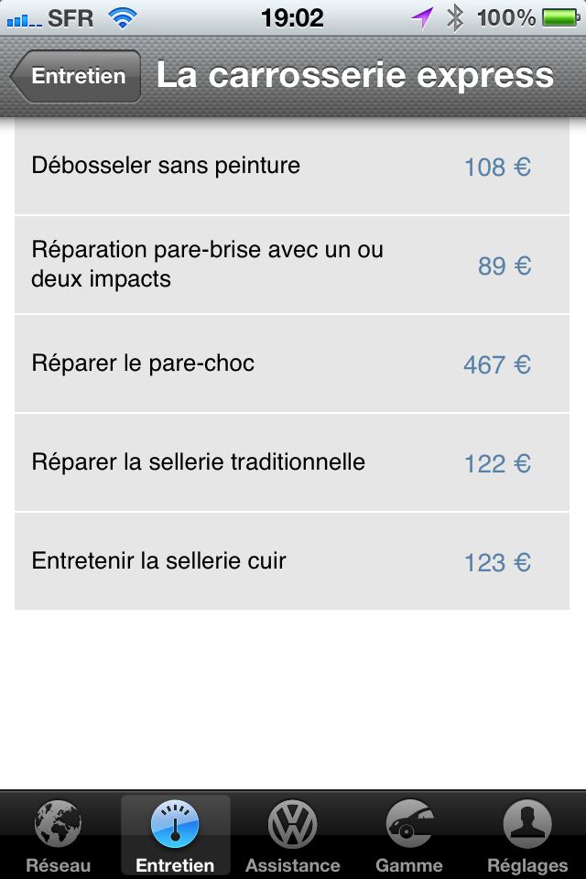586x879 pixels.
Task: Open Assistance via the Volkswagen logo
Action: point(292,824)
